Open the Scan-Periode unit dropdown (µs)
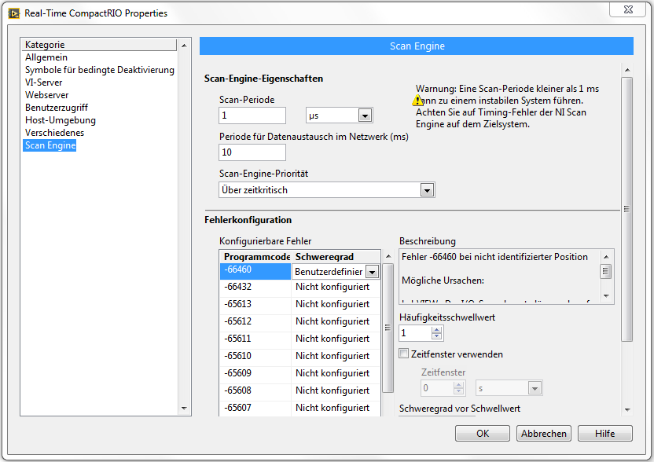The height and width of the screenshot is (462, 654). [x=365, y=115]
